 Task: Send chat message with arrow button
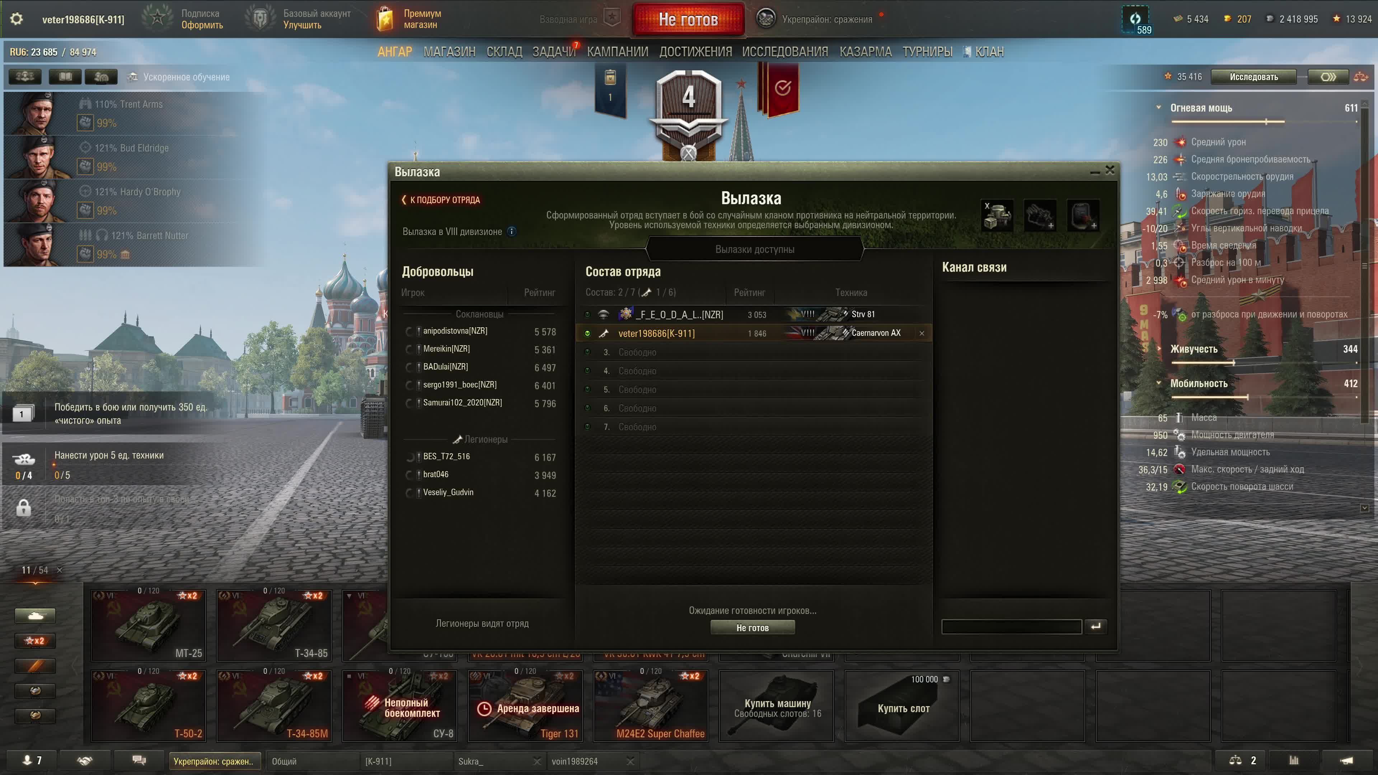[x=1096, y=626]
